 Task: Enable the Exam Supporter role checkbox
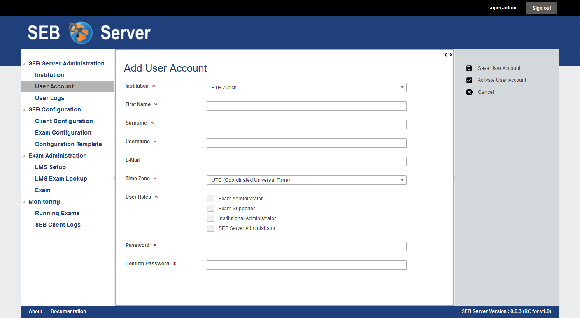211,209
